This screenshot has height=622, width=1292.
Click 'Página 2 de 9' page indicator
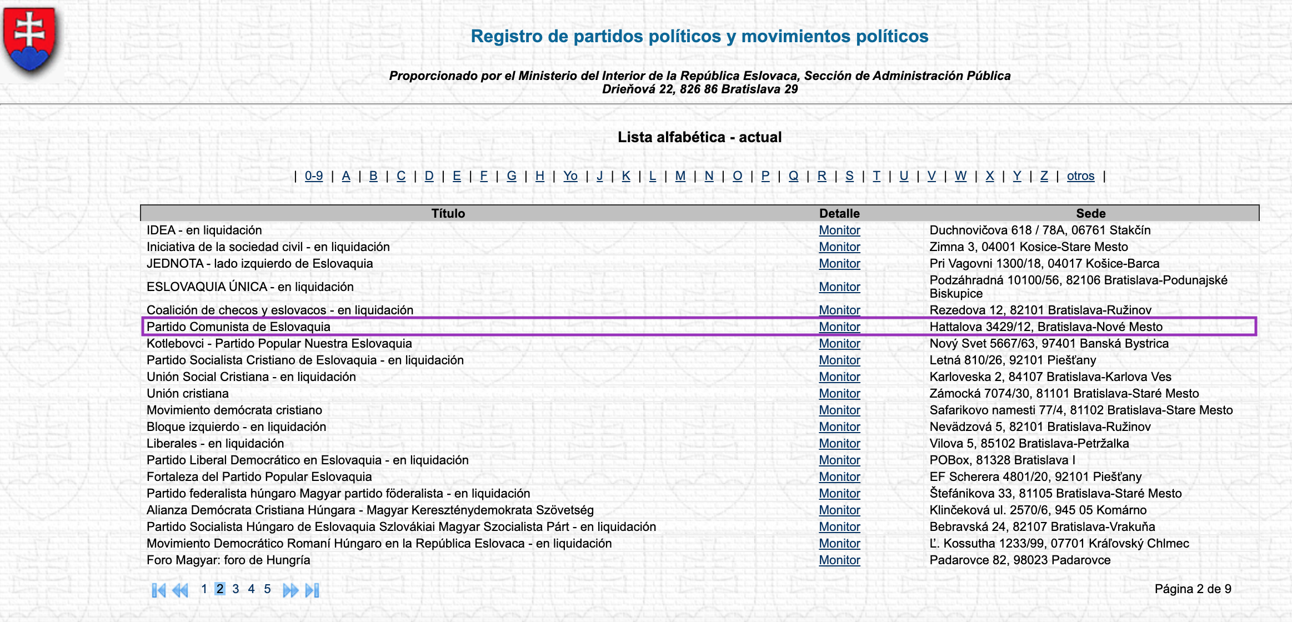[1193, 589]
